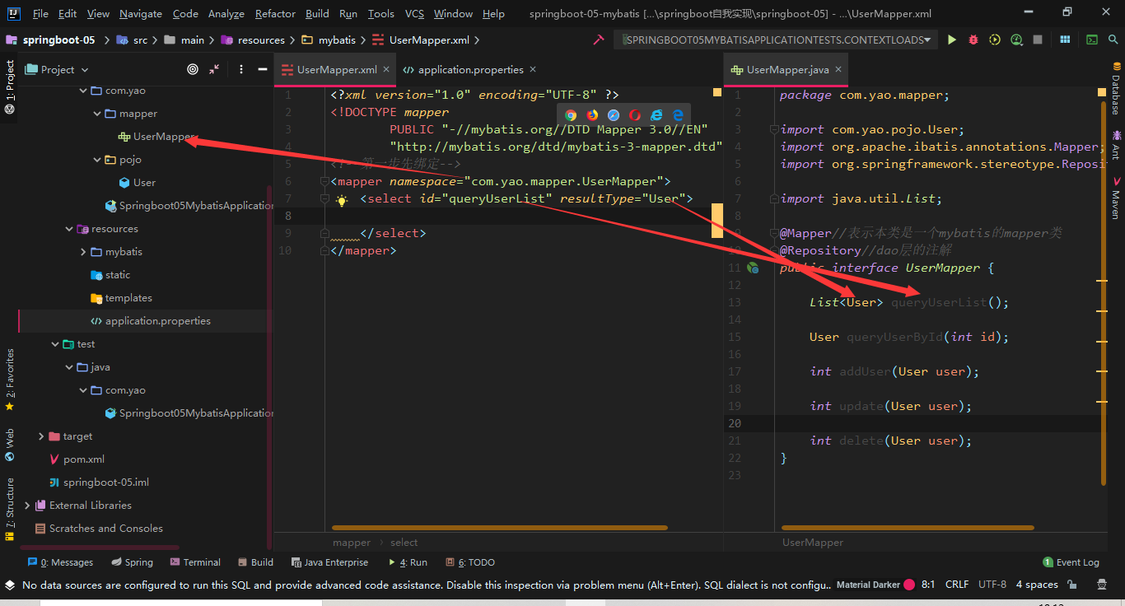The width and height of the screenshot is (1125, 606).
Task: Open the Database side panel
Action: click(1116, 88)
